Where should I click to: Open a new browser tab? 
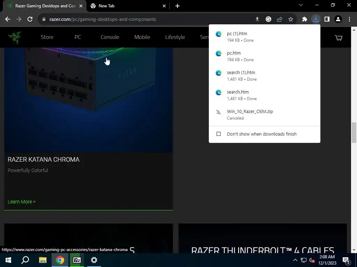tap(177, 6)
